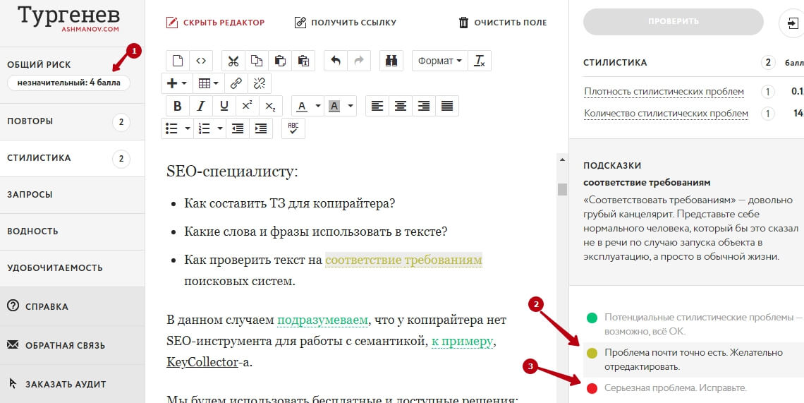The height and width of the screenshot is (403, 804).
Task: Click the paste clipboard icon
Action: click(x=280, y=61)
